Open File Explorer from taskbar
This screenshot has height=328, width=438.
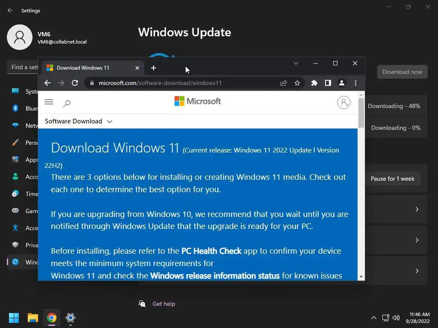pyautogui.click(x=33, y=318)
